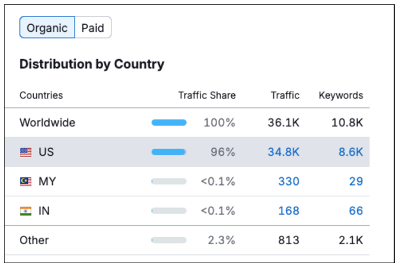Switch to the Organic tab
The image size is (398, 267).
pyautogui.click(x=47, y=28)
